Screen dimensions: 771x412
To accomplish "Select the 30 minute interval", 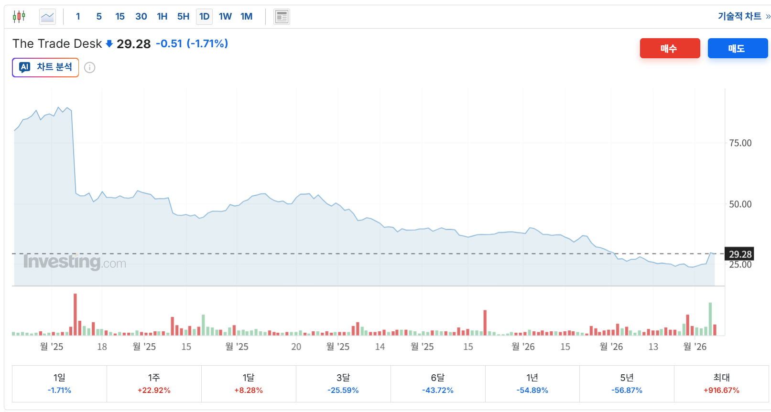I will click(x=141, y=17).
